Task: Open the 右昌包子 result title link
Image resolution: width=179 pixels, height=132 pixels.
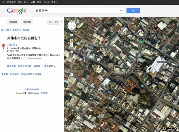Action: coord(12,45)
